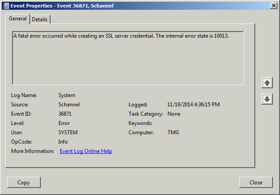
Task: Click the Event ID value 36871
Action: [x=65, y=114]
